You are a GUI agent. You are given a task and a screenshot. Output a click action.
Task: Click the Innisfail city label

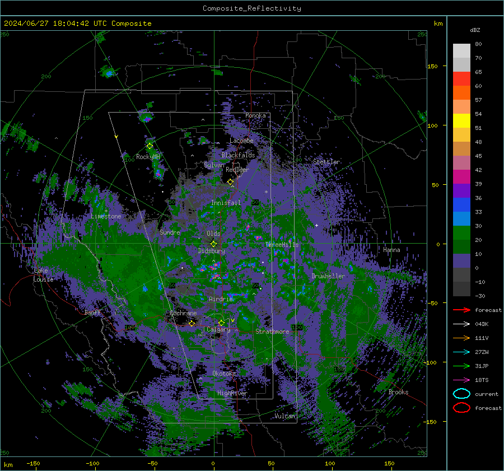[226, 203]
